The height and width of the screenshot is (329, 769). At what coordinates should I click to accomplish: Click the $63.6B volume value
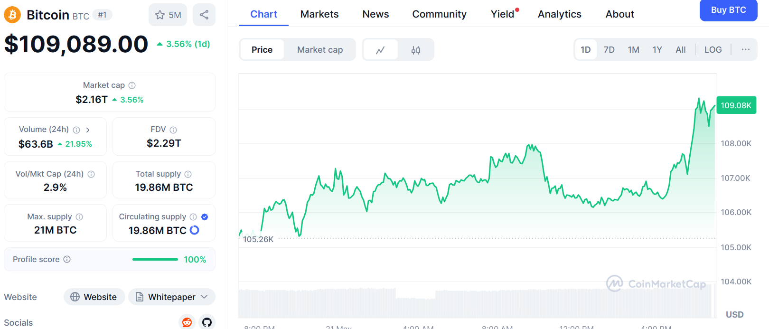click(x=36, y=144)
